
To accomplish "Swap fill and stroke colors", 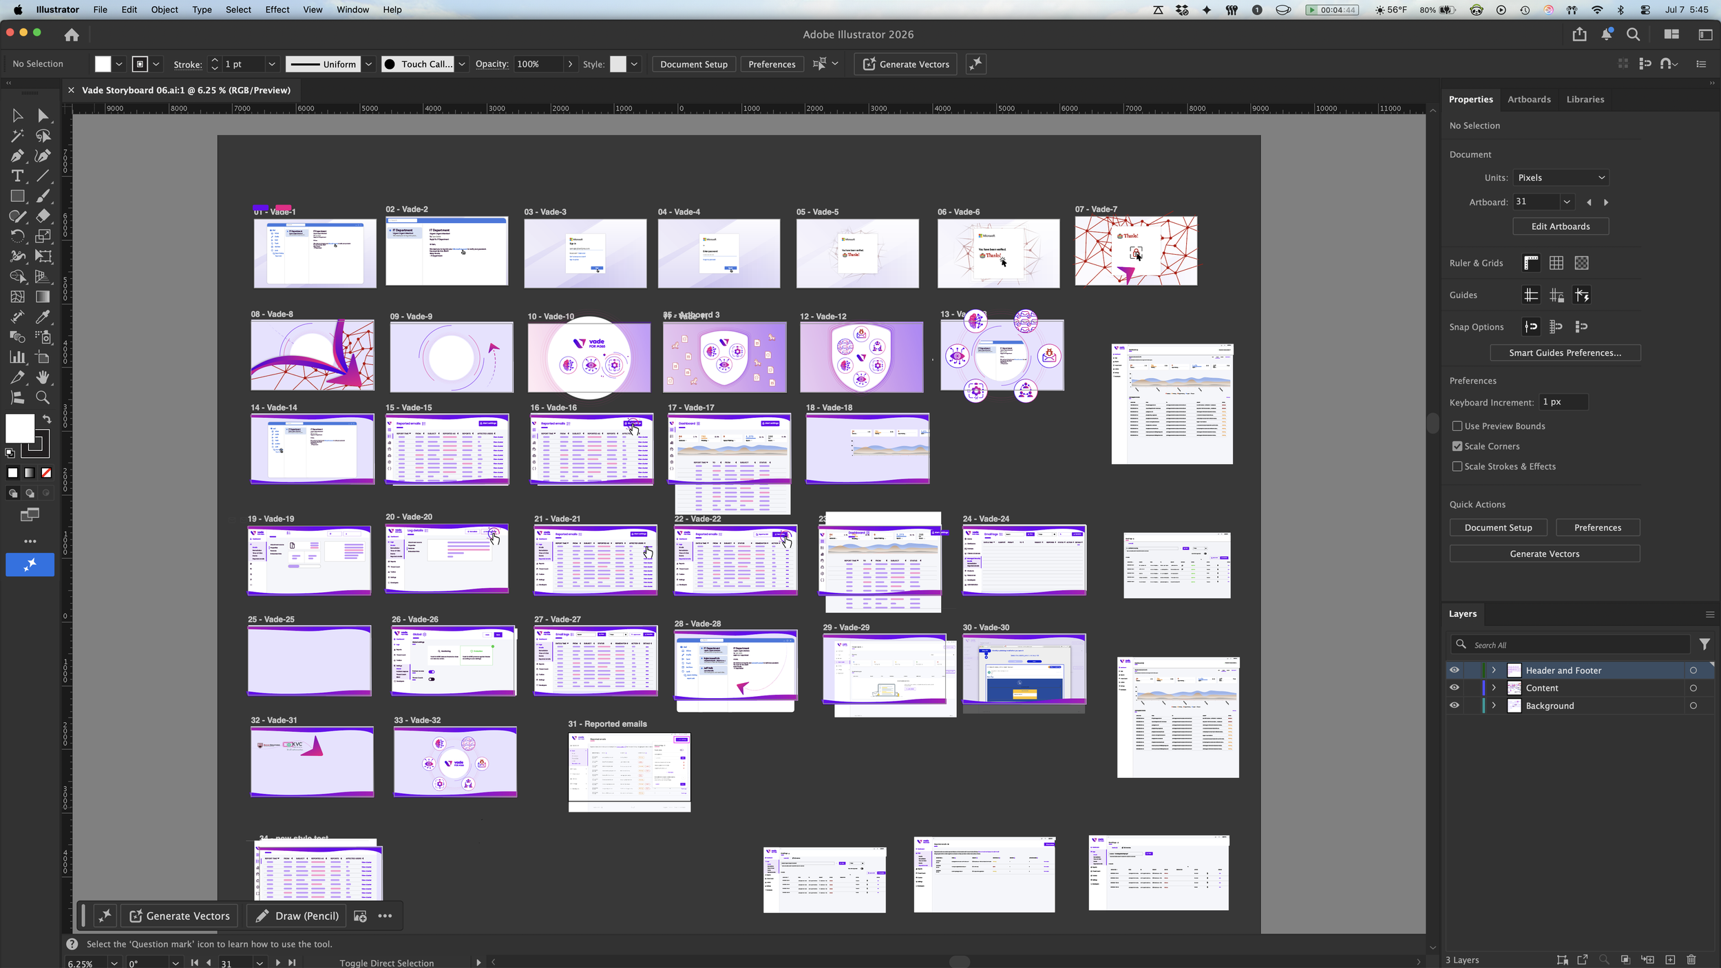I will [x=47, y=419].
